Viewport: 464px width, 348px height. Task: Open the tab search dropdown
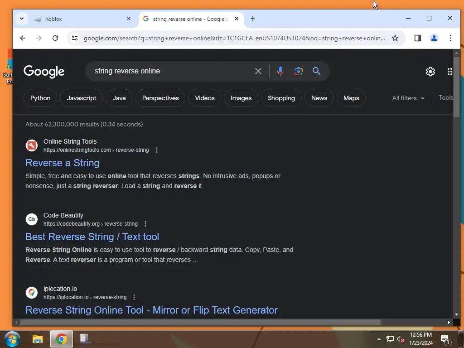click(x=22, y=19)
